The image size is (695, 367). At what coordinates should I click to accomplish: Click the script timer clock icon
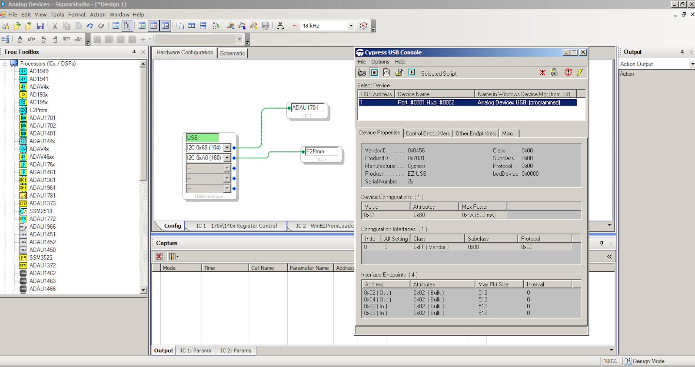tap(387, 72)
